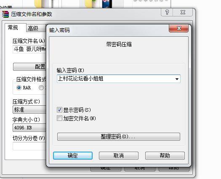Close the 压缩文件名和参数 window

point(183,12)
